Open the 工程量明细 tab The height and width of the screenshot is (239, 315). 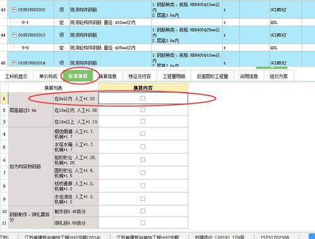(174, 77)
